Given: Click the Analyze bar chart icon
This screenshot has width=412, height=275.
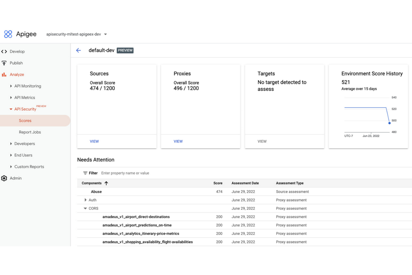Looking at the screenshot, I should point(4,74).
